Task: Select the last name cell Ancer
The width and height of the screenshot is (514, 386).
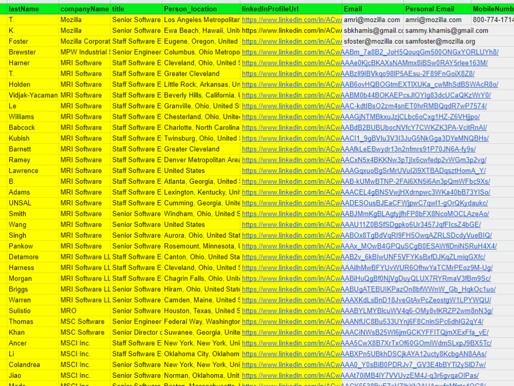Action: click(x=33, y=343)
